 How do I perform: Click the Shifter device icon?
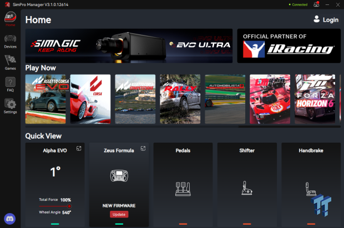click(x=247, y=188)
